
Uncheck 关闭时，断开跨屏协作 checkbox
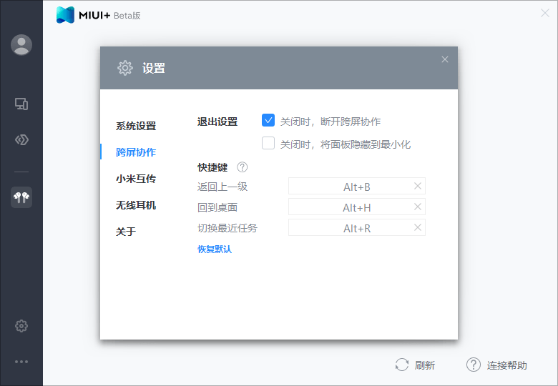click(268, 121)
